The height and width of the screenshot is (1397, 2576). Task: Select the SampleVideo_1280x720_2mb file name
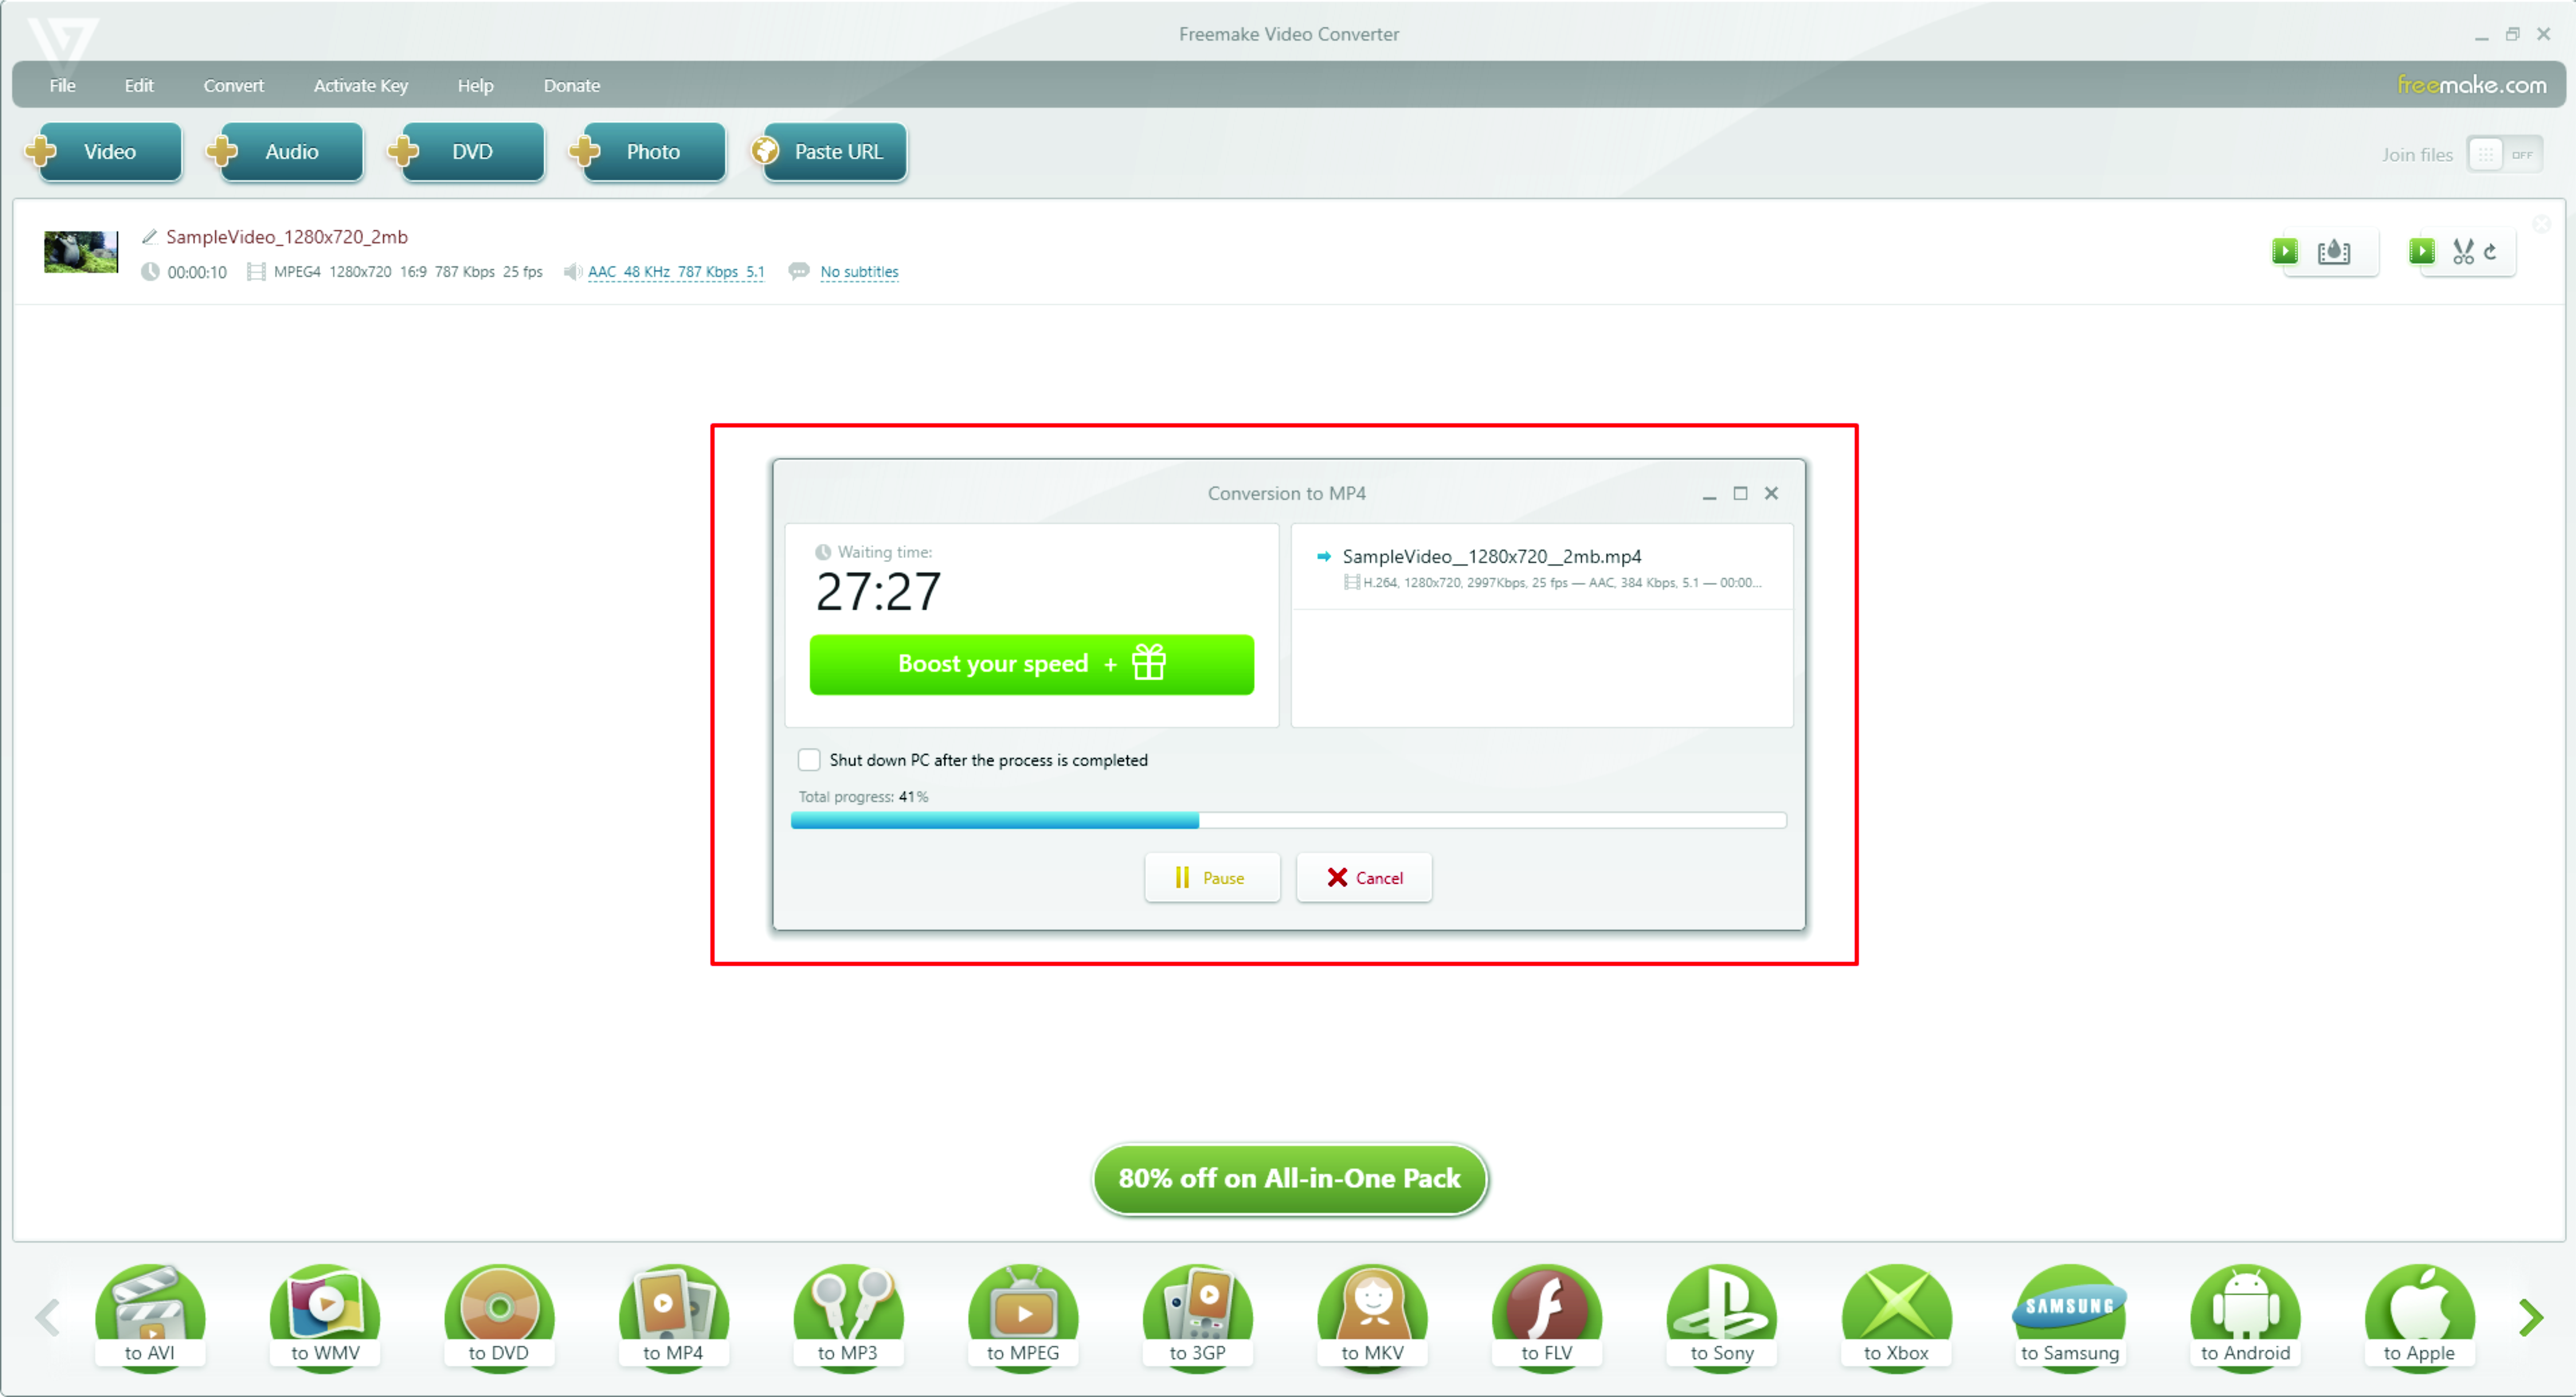tap(287, 237)
